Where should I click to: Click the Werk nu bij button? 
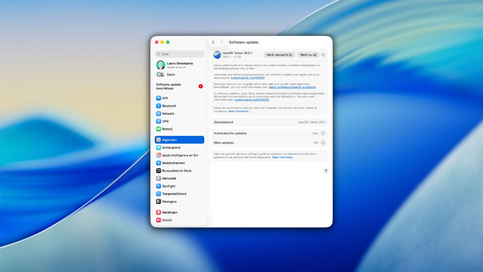pos(308,55)
